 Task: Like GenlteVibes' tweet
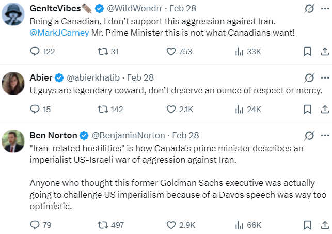tap(172, 51)
